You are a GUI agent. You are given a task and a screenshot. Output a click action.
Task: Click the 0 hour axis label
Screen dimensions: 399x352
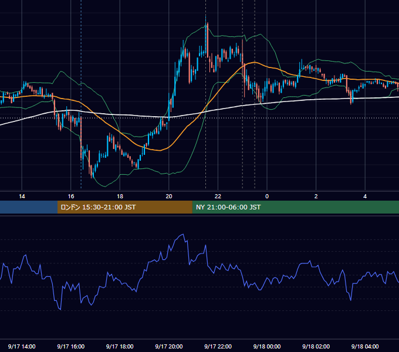pyautogui.click(x=267, y=197)
